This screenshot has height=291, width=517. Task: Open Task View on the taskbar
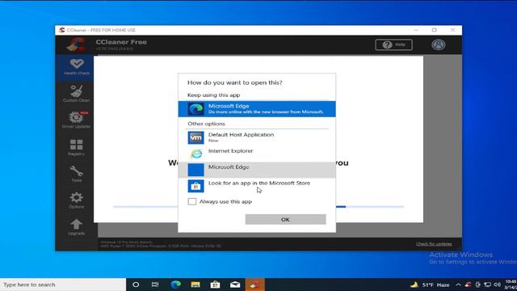(155, 285)
